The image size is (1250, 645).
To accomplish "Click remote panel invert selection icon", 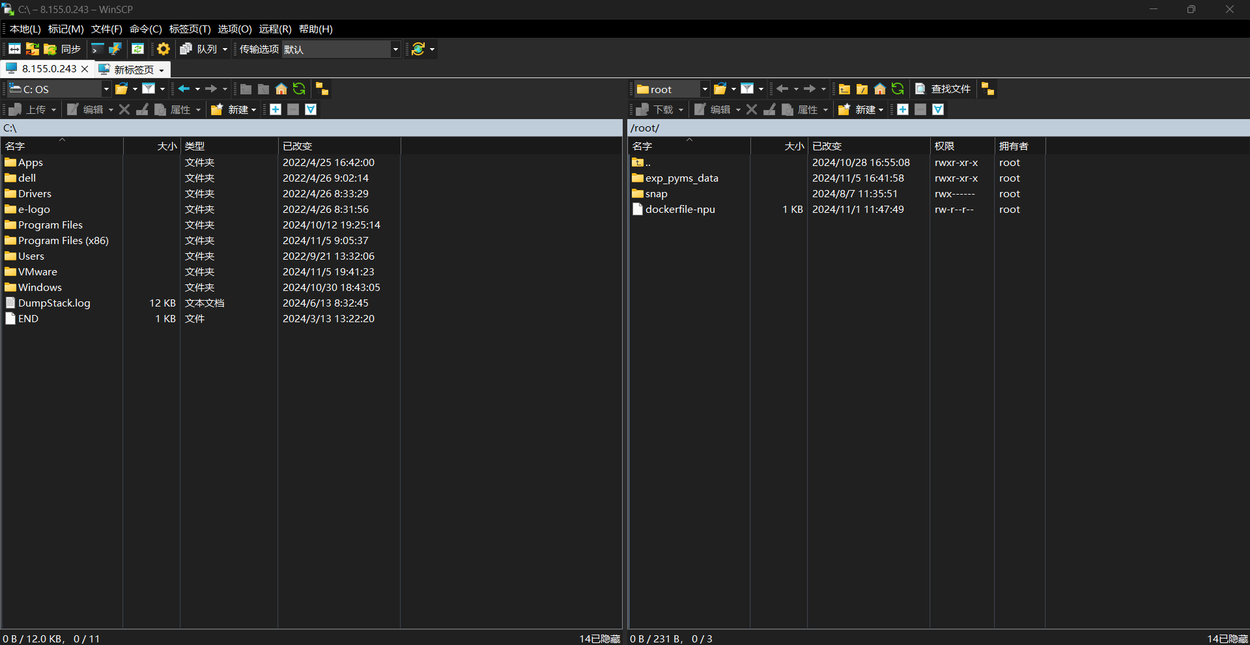I will pos(938,109).
